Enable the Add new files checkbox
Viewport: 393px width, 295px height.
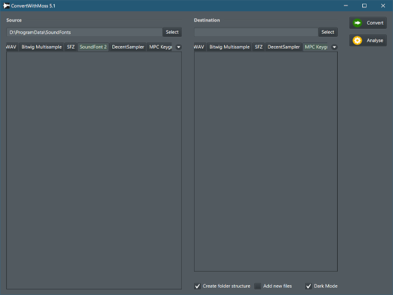258,286
